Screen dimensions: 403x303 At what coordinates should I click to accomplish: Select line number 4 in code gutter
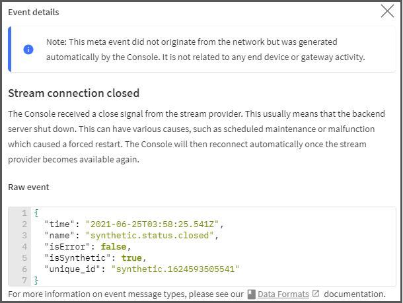pos(24,246)
